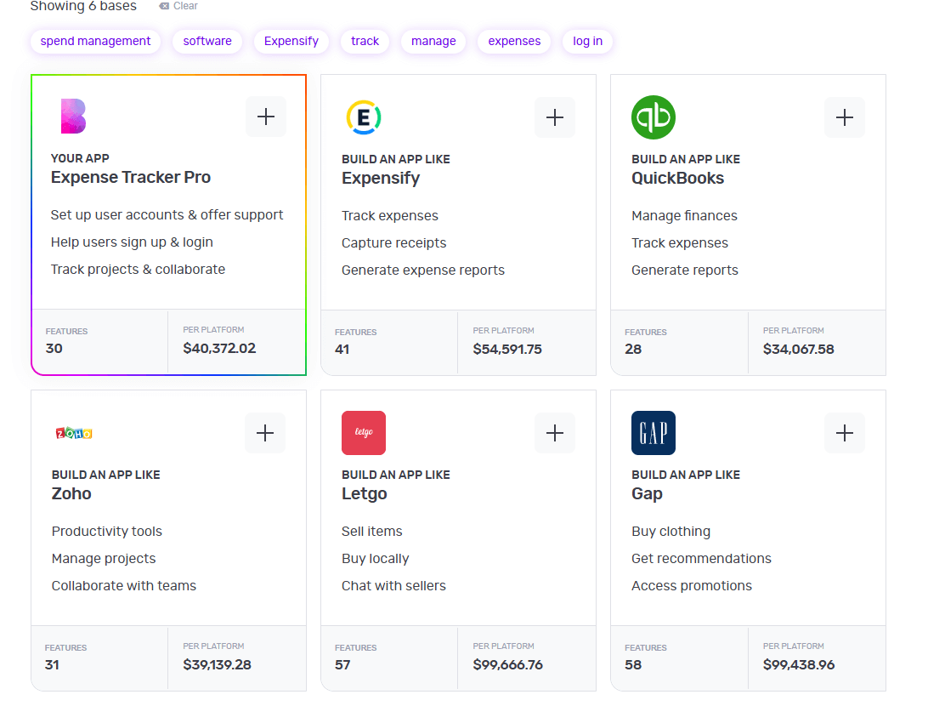Image resolution: width=928 pixels, height=706 pixels.
Task: Add the QuickBooks base with plus
Action: tap(845, 117)
